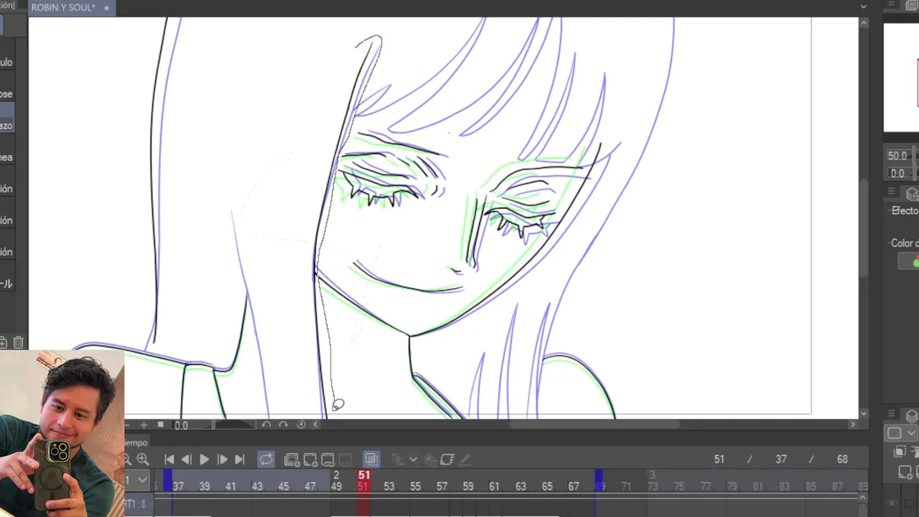
Task: Play the animation
Action: 204,460
